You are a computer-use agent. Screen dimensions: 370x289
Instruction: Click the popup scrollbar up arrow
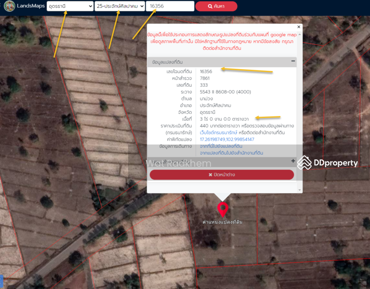pos(299,35)
